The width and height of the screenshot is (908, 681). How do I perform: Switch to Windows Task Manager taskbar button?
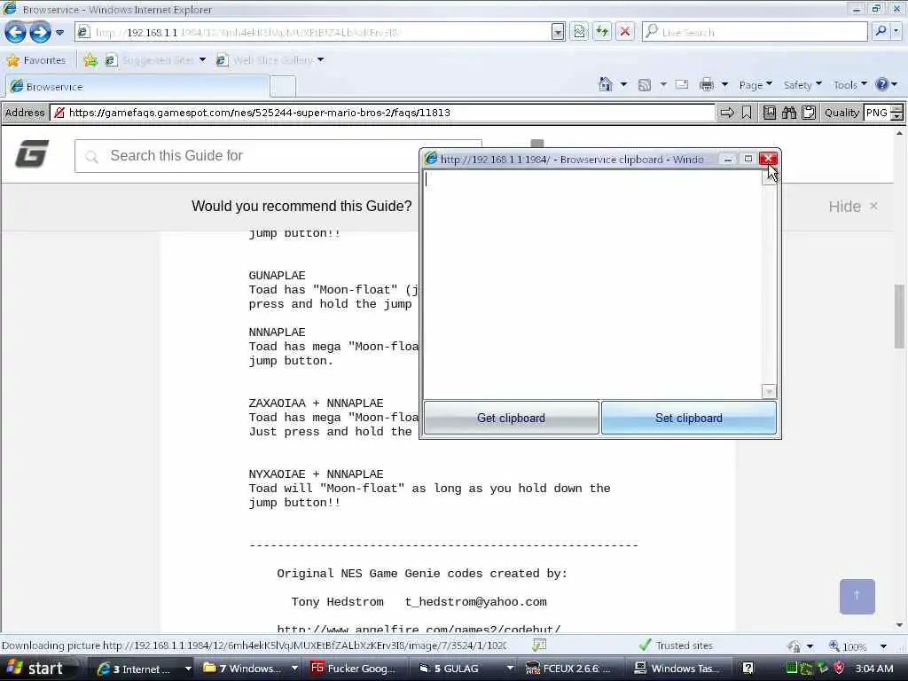pos(678,669)
